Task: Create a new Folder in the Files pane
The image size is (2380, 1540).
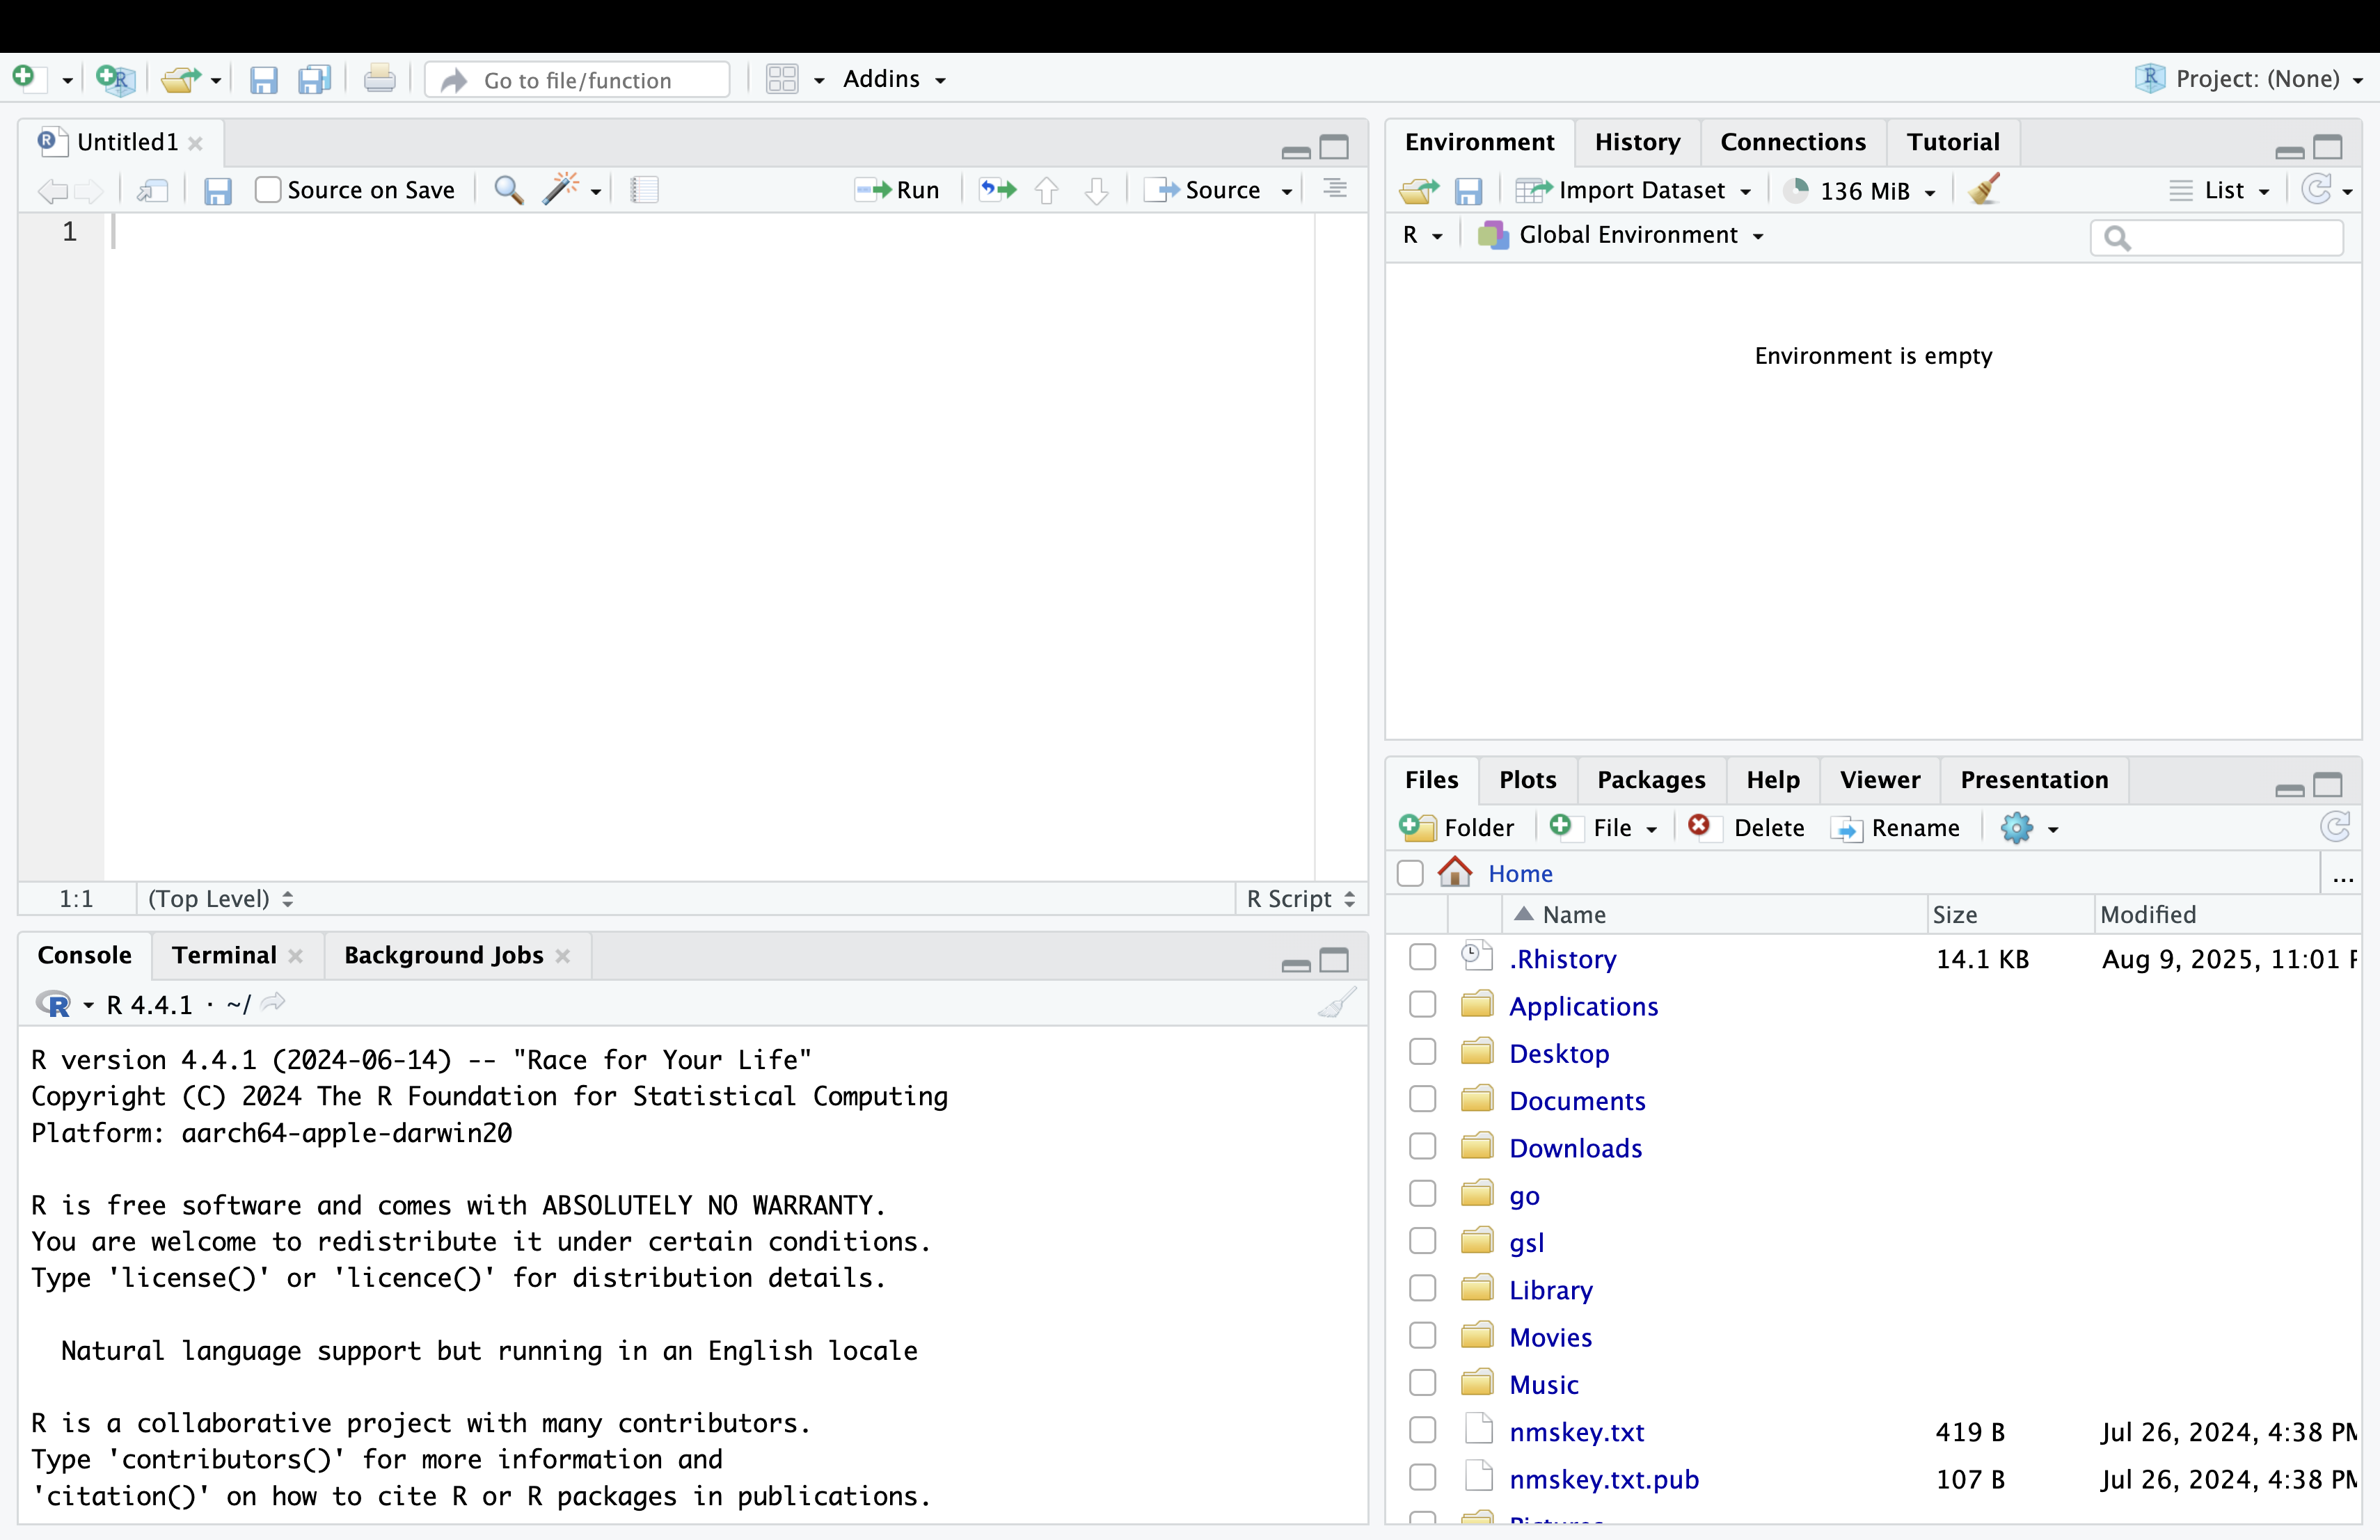Action: click(1457, 828)
